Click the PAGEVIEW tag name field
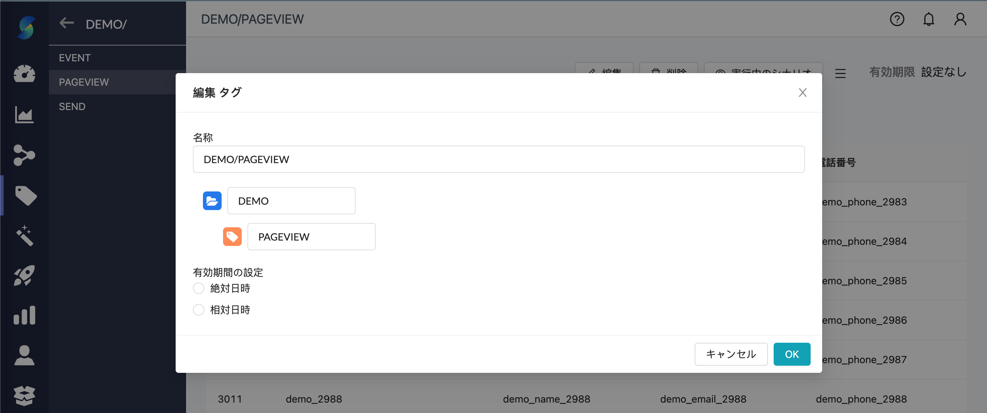This screenshot has width=987, height=413. (x=311, y=237)
